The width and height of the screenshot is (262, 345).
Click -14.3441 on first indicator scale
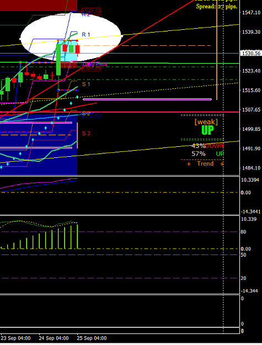[x=250, y=211]
